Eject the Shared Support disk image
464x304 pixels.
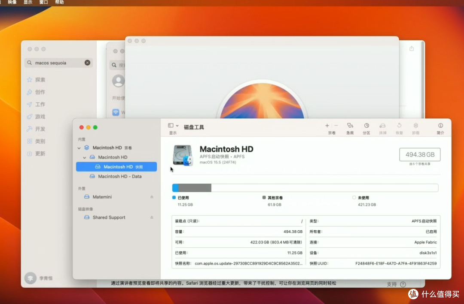pyautogui.click(x=152, y=217)
